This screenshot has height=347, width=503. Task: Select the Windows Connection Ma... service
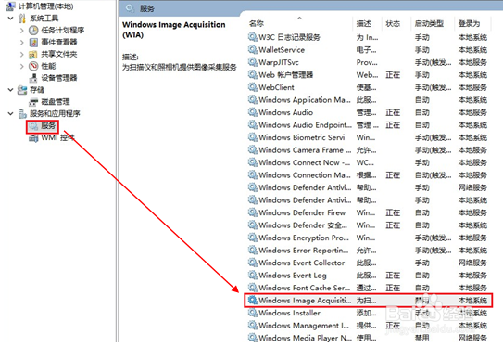point(305,174)
